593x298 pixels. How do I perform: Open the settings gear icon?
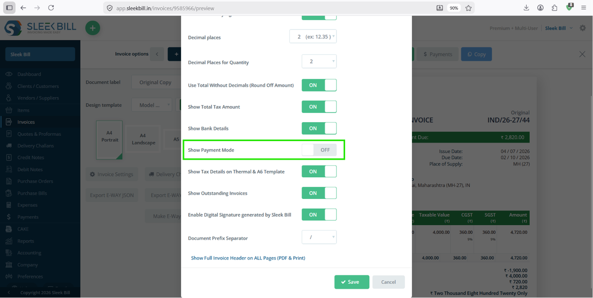pos(583,28)
